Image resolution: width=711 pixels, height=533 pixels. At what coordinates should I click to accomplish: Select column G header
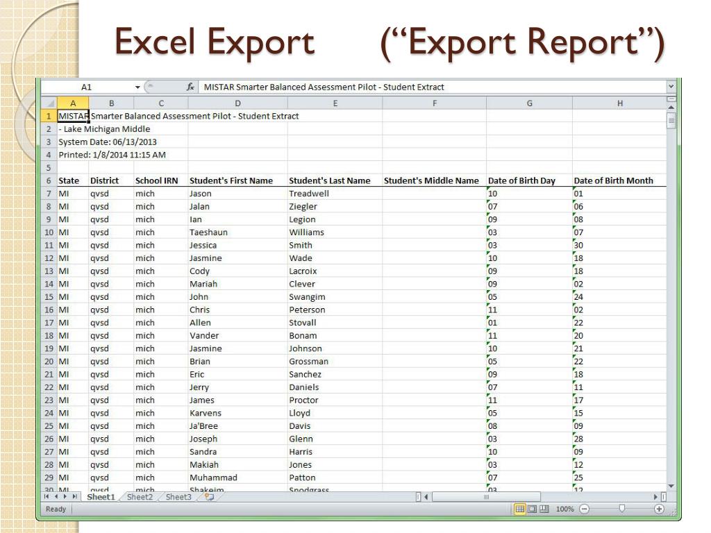pos(529,103)
